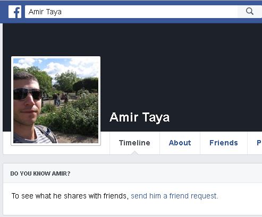Click the people standing in photo background
Screen dimensions: 262x217
pos(61,99)
